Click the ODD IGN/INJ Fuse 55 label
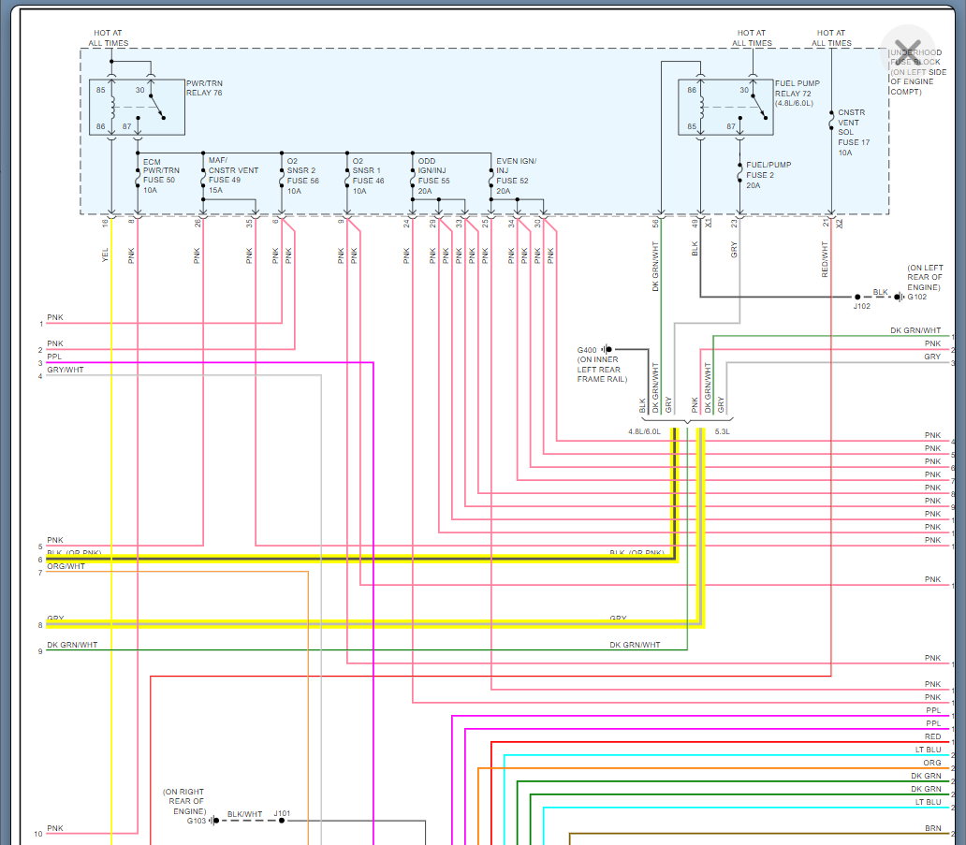The height and width of the screenshot is (845, 966). [x=434, y=175]
